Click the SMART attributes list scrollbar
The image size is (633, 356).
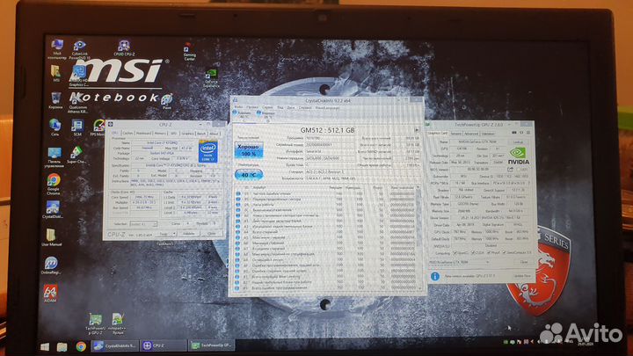418,238
